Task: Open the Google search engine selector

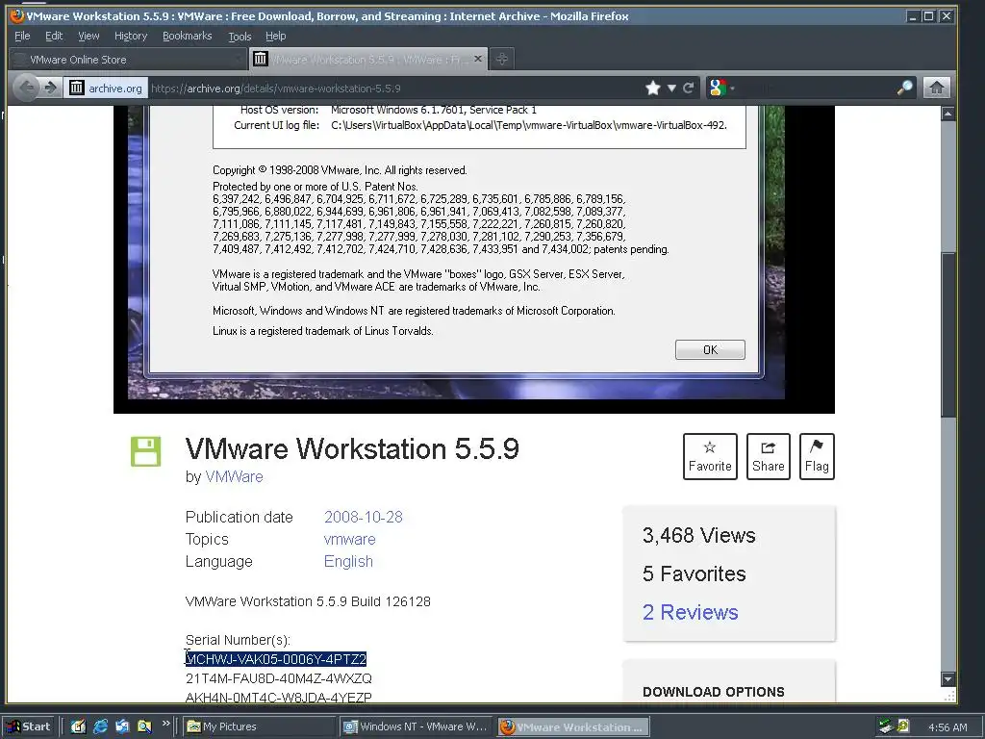Action: click(720, 88)
